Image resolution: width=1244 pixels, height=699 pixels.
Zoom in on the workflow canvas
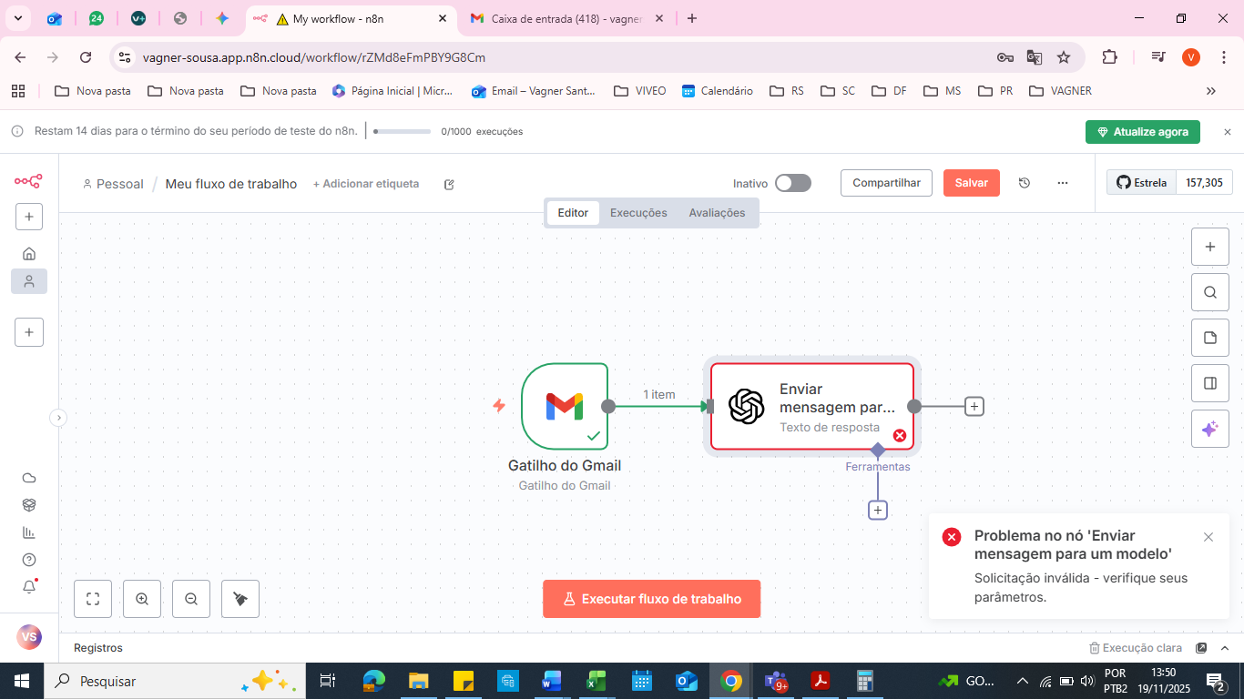click(142, 599)
